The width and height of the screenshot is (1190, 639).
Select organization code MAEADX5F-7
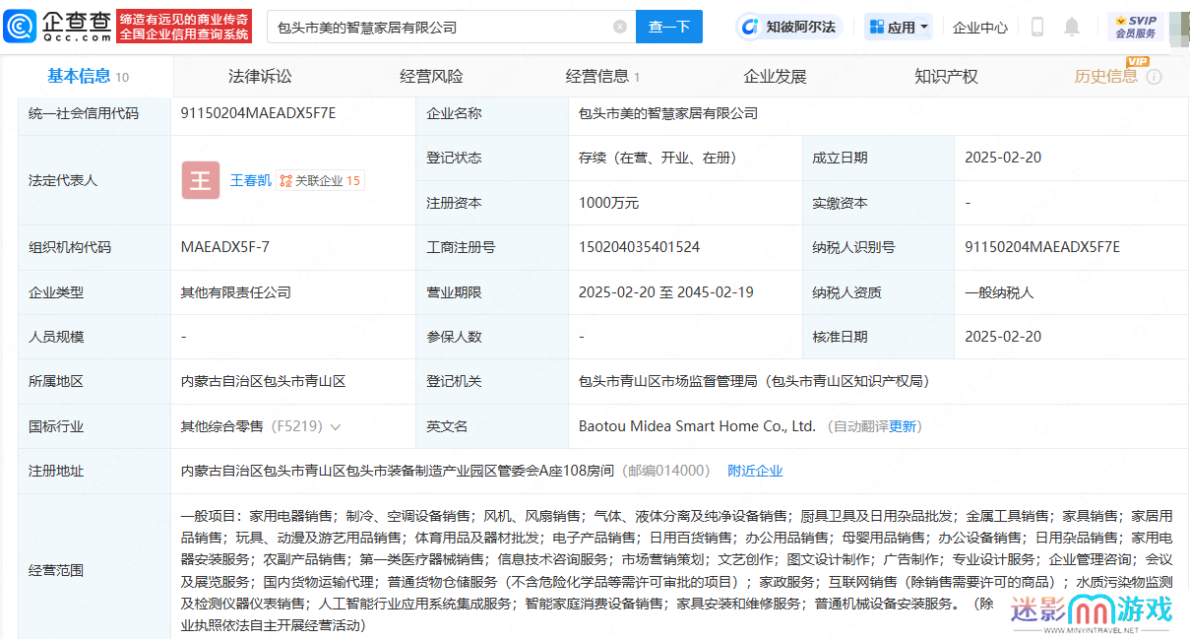[225, 247]
